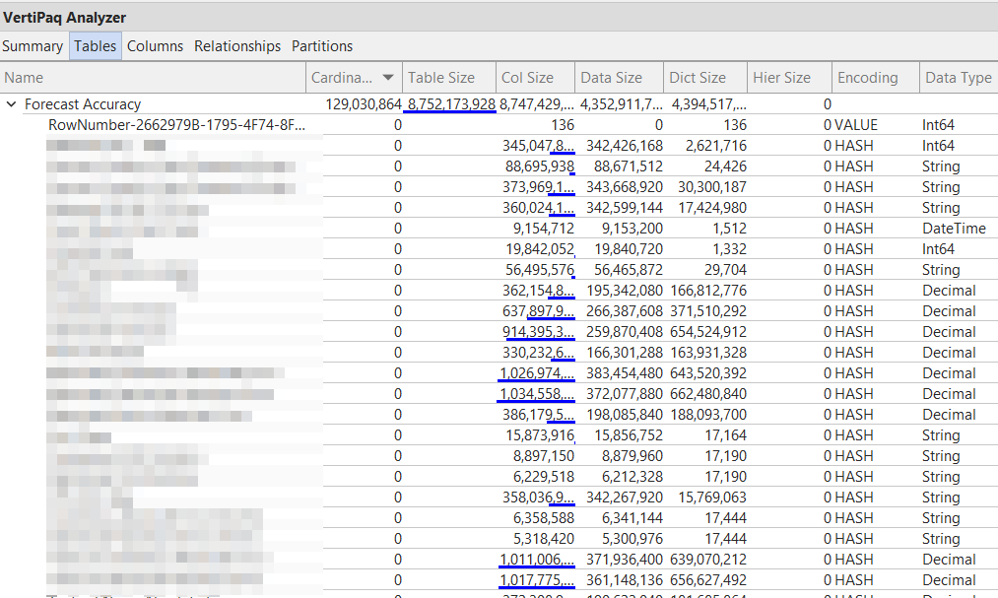Sort rows by the Name column header

24,77
